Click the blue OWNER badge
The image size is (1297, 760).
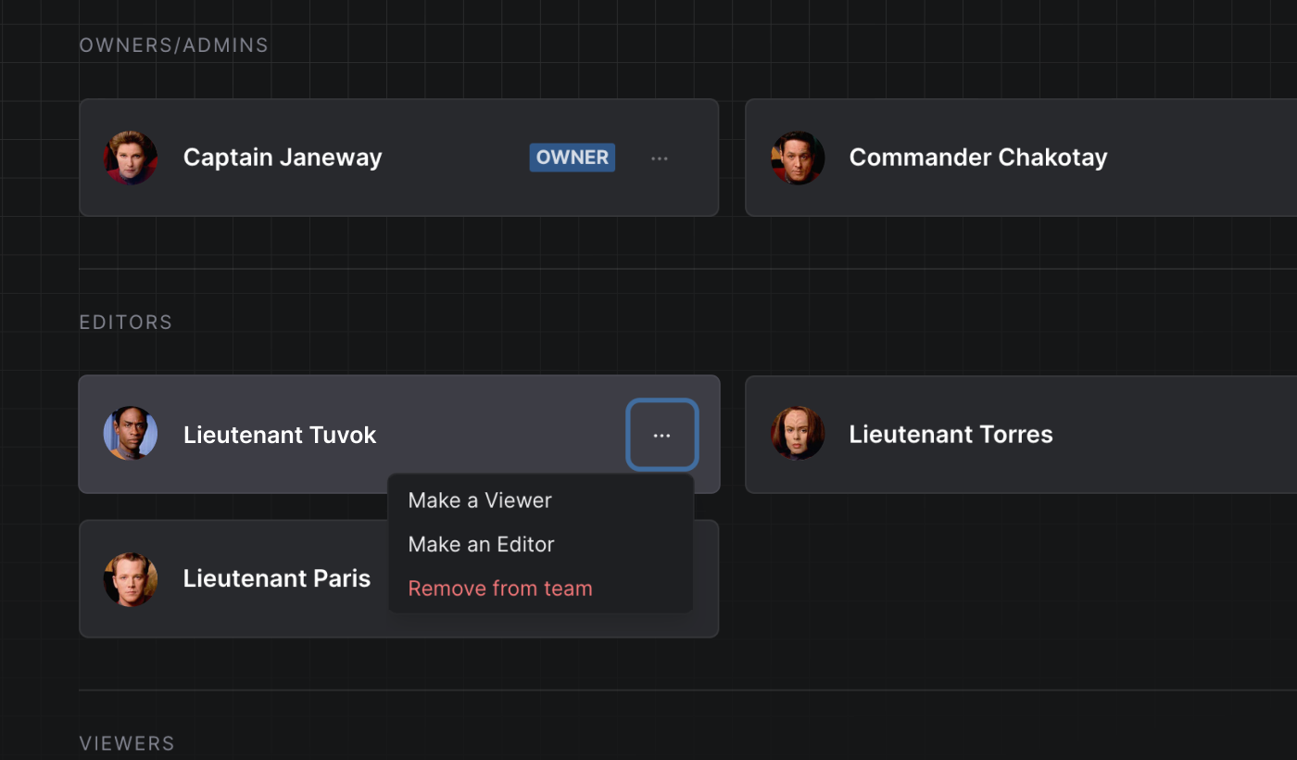[573, 158]
